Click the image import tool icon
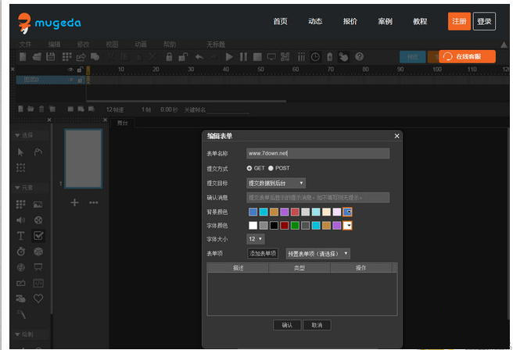The height and width of the screenshot is (350, 513). (38, 204)
